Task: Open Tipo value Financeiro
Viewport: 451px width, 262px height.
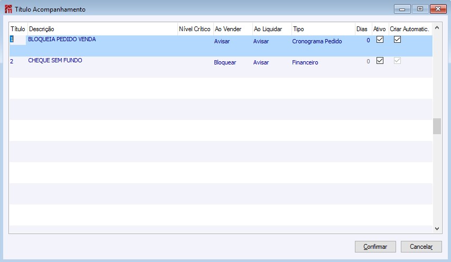Action: [305, 62]
